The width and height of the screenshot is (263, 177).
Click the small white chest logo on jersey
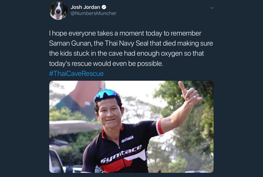[128, 139]
